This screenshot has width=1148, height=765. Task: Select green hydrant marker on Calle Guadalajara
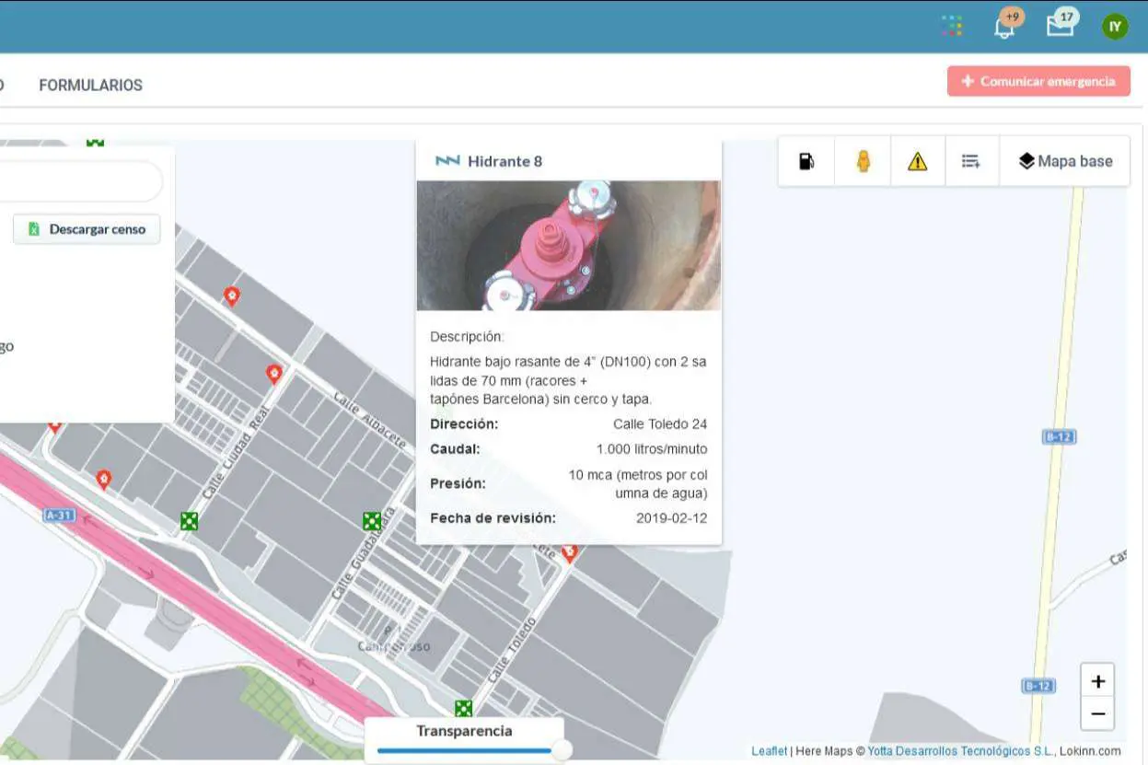(372, 522)
